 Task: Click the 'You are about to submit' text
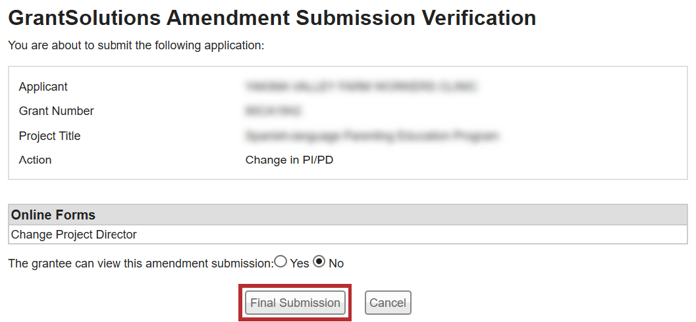[x=136, y=46]
